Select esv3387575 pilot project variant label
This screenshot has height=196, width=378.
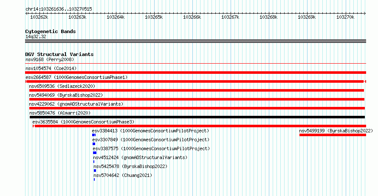pos(151,148)
